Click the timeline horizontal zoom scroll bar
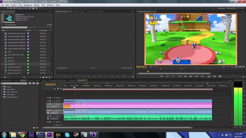This screenshot has height=138, width=246. coord(117,128)
